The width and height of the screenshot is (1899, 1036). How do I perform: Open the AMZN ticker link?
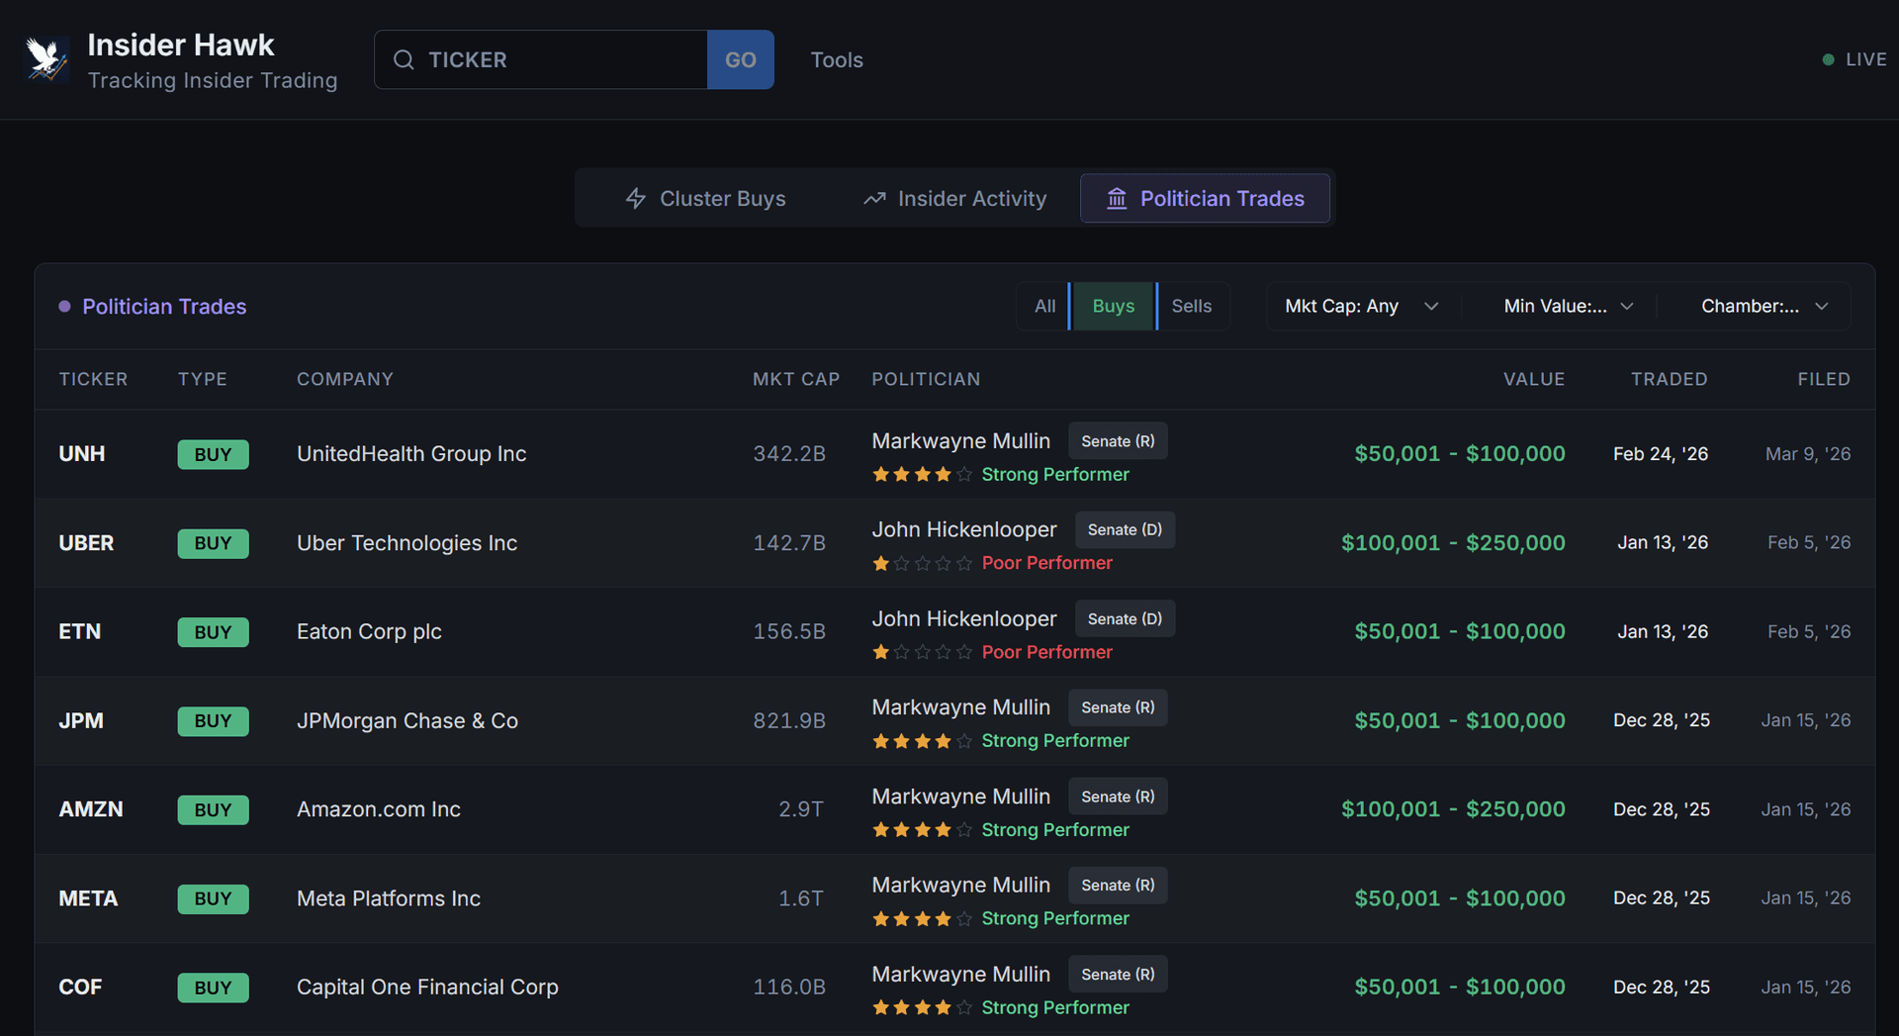91,809
